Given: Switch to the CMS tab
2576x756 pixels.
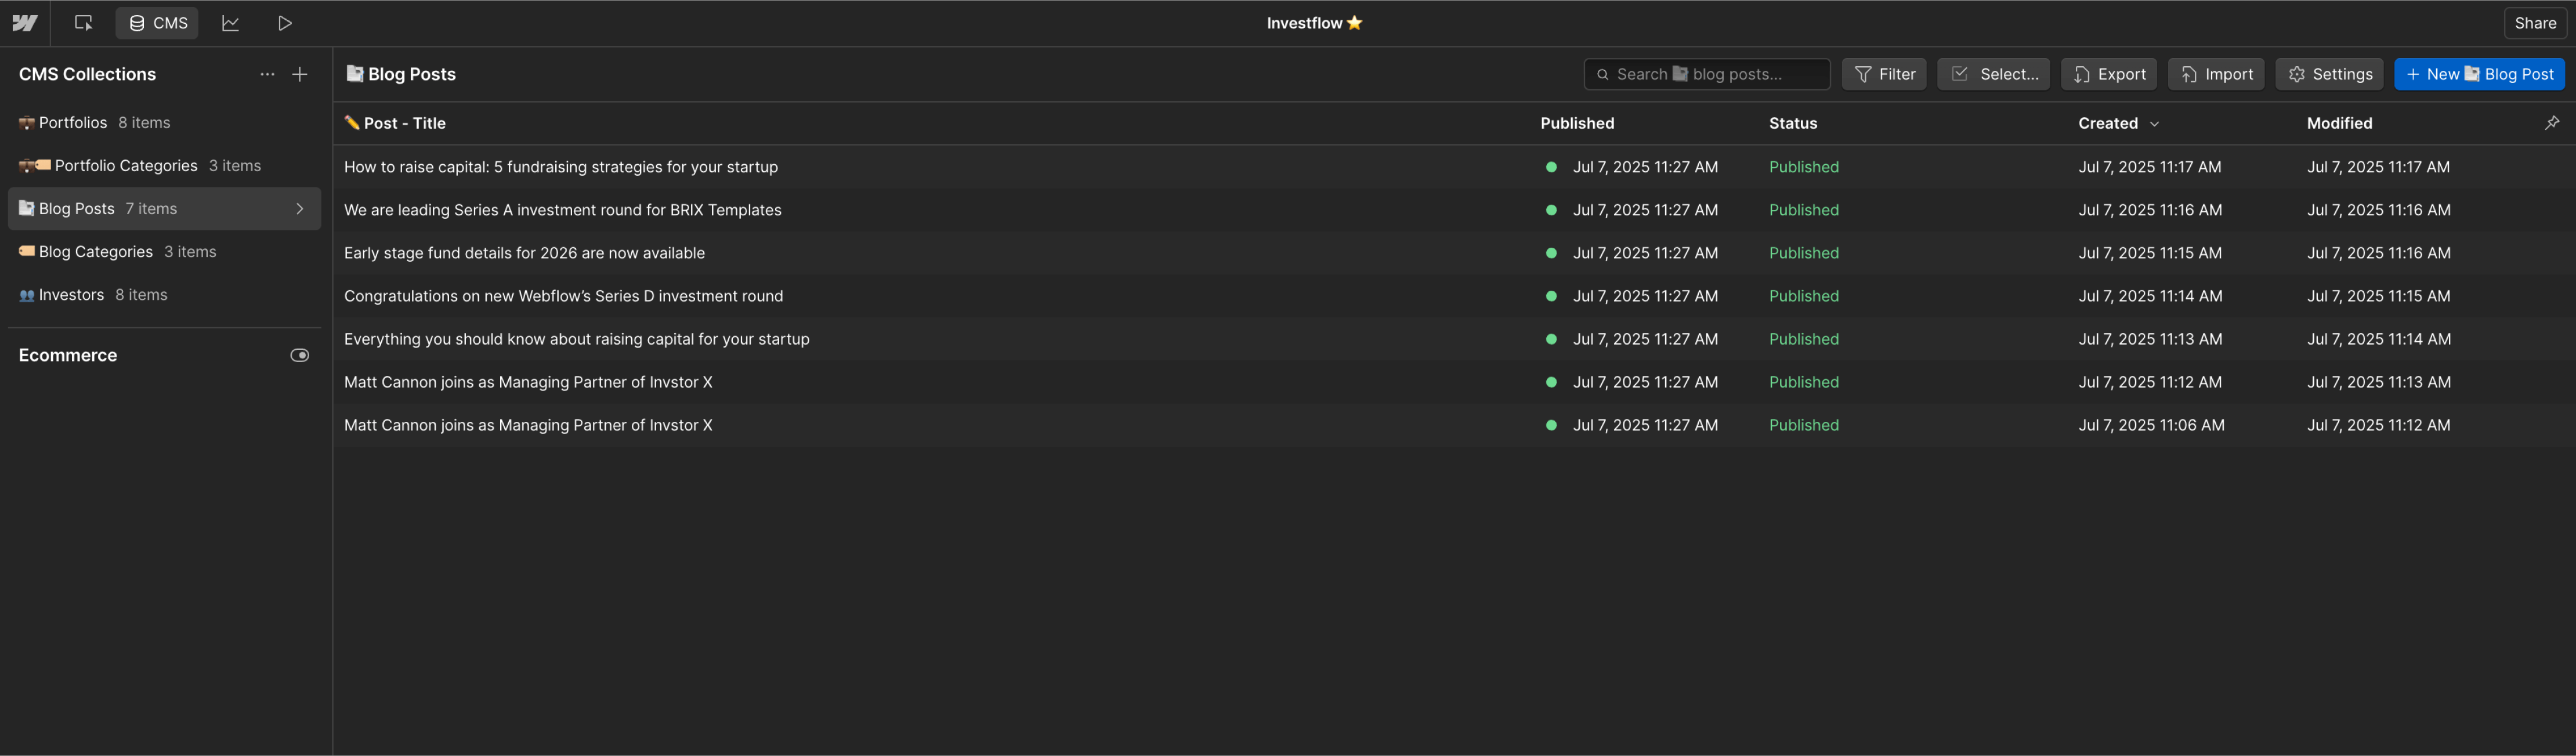Looking at the screenshot, I should pos(156,22).
